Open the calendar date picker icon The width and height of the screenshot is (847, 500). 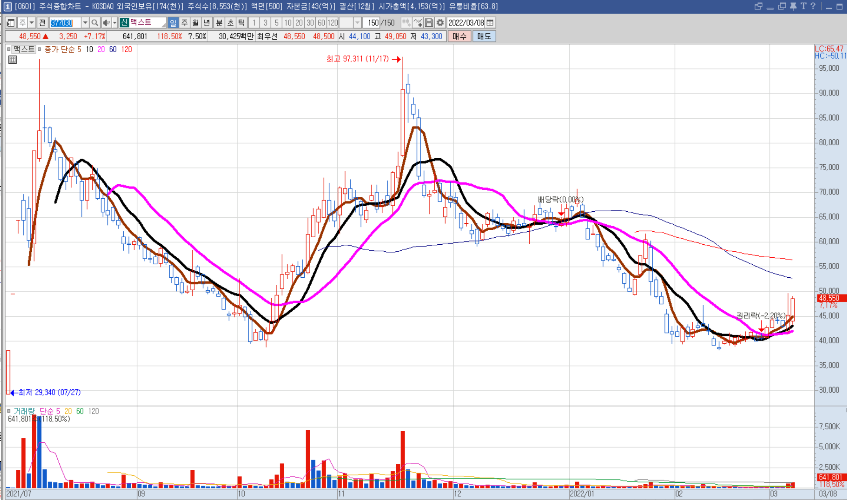pyautogui.click(x=490, y=23)
